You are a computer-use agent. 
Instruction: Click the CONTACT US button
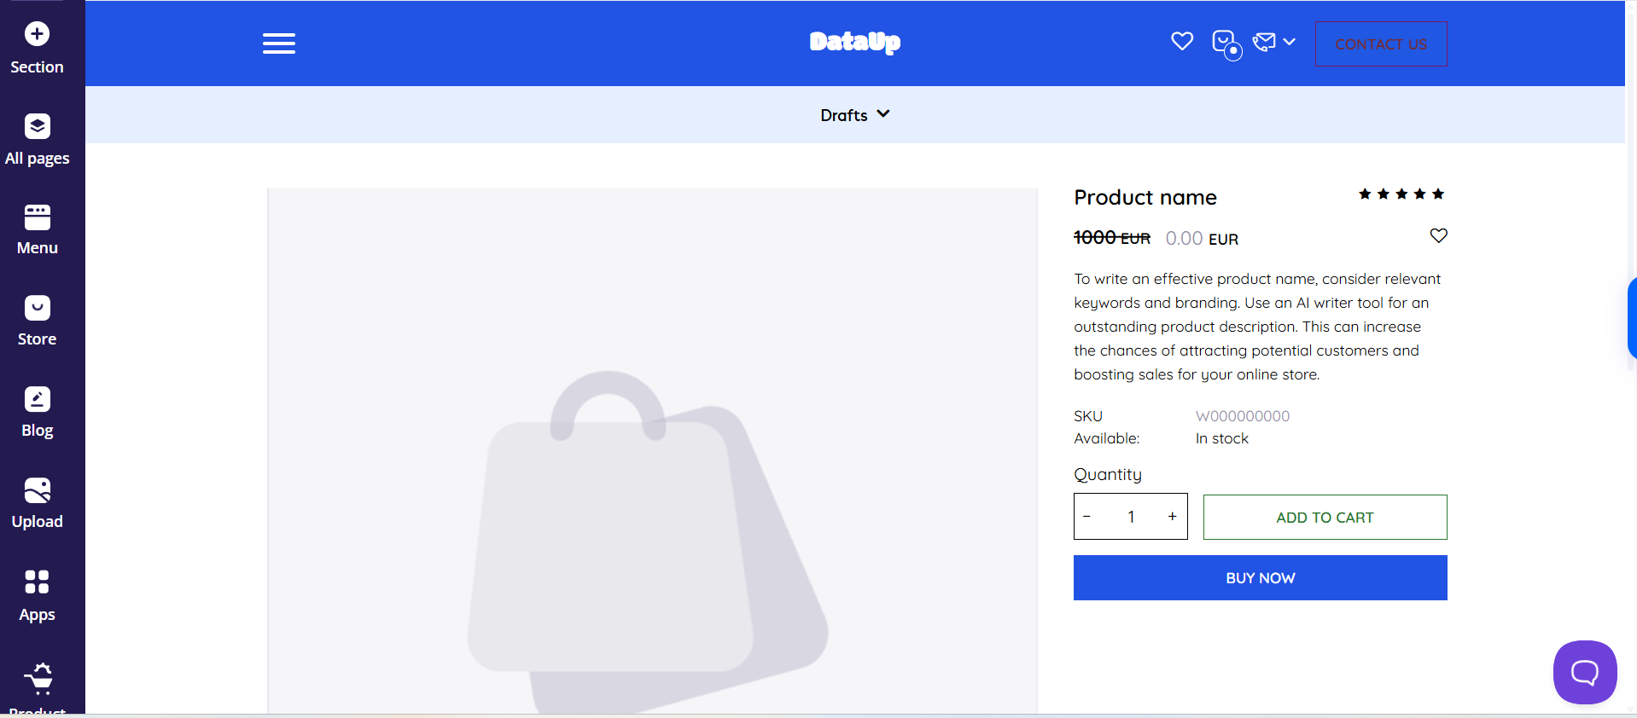click(x=1381, y=43)
